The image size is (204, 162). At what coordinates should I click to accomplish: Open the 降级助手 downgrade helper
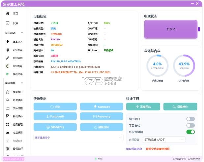click(14, 74)
